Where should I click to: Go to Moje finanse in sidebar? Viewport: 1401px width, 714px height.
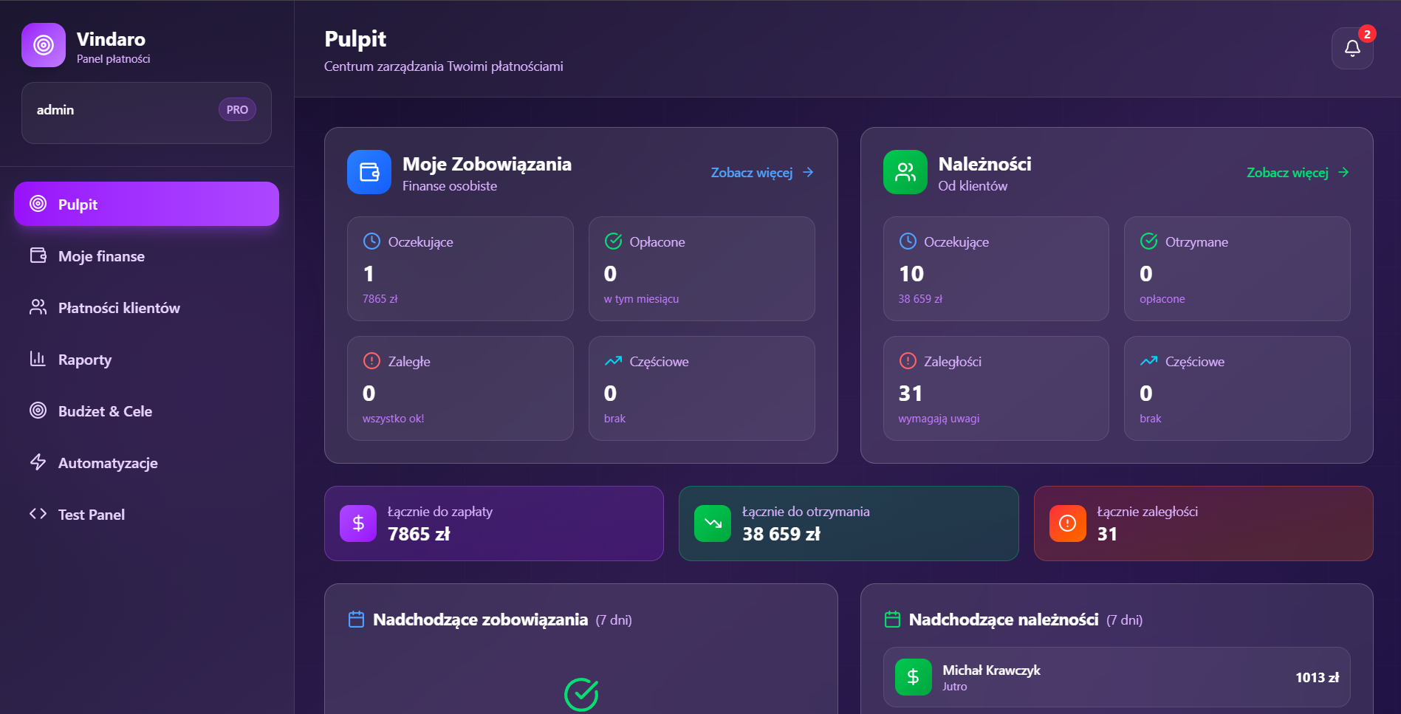tap(101, 256)
